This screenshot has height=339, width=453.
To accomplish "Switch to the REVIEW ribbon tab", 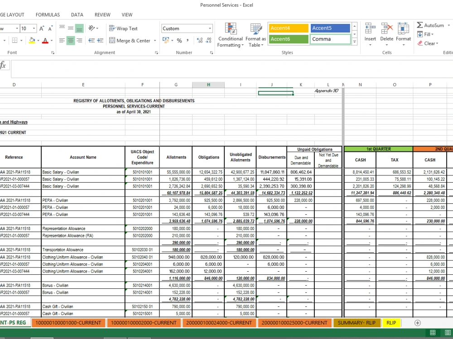I will 102,15.
